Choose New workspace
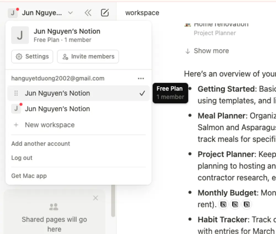This screenshot has width=276, height=234. (78, 125)
